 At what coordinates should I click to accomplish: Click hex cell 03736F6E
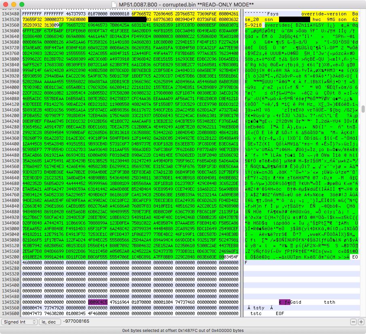(x=207, y=19)
